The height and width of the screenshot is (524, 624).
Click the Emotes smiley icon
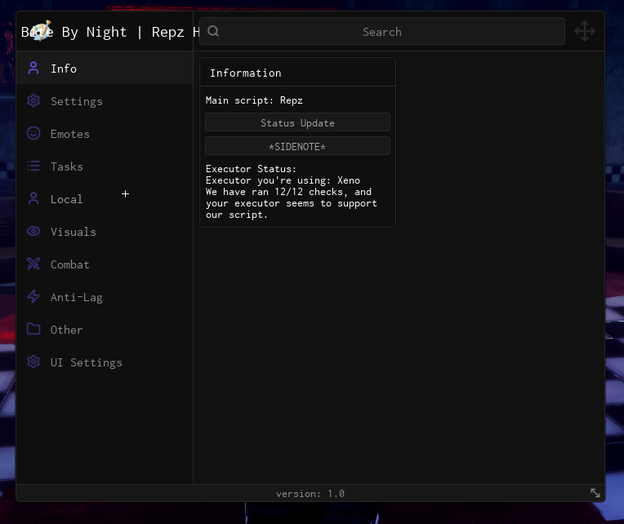pos(33,133)
